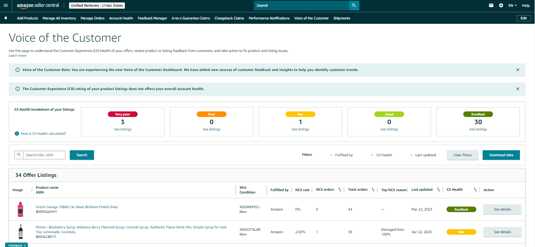The height and width of the screenshot is (247, 535).
Task: See listings under Poor
Action: tap(211, 129)
